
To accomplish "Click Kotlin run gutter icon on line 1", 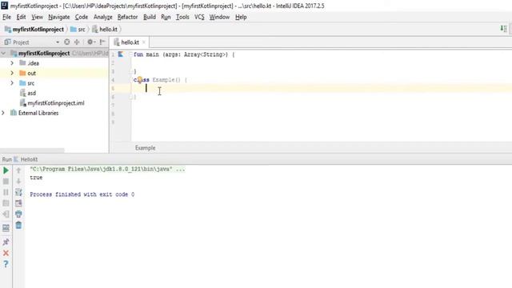I will point(121,54).
